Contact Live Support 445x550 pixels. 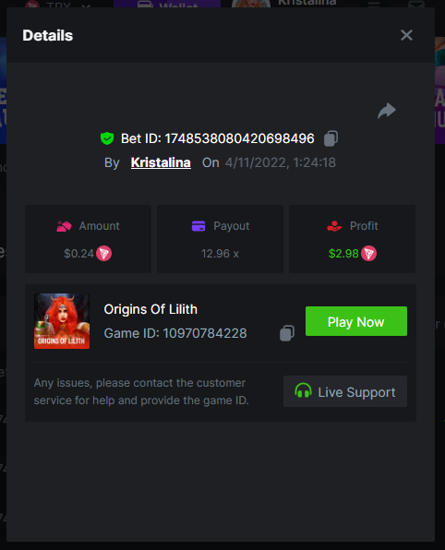pyautogui.click(x=345, y=391)
